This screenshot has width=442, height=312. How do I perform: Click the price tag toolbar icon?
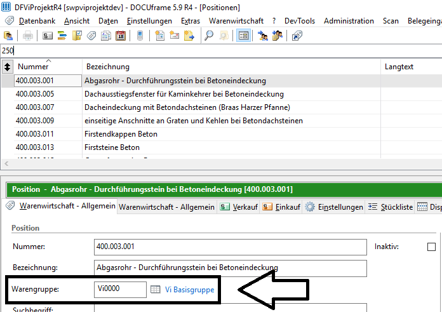tap(91, 36)
